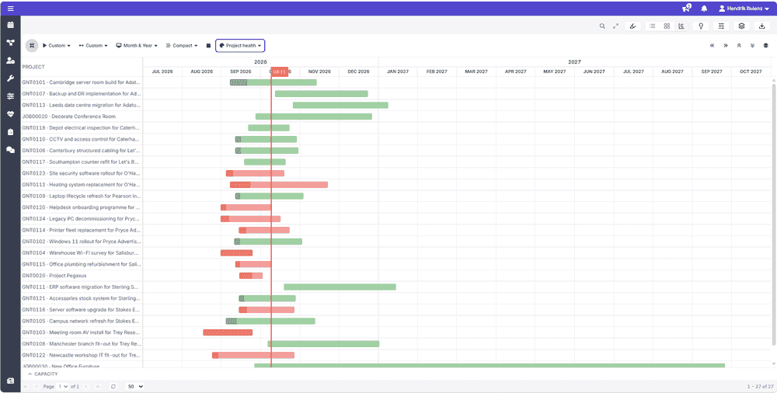Image resolution: width=777 pixels, height=393 pixels.
Task: Go to the previous page arrow
Action: coord(37,386)
